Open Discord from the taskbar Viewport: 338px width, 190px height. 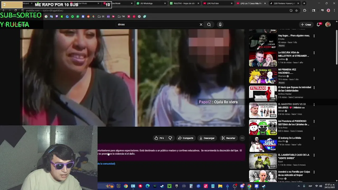242,186
